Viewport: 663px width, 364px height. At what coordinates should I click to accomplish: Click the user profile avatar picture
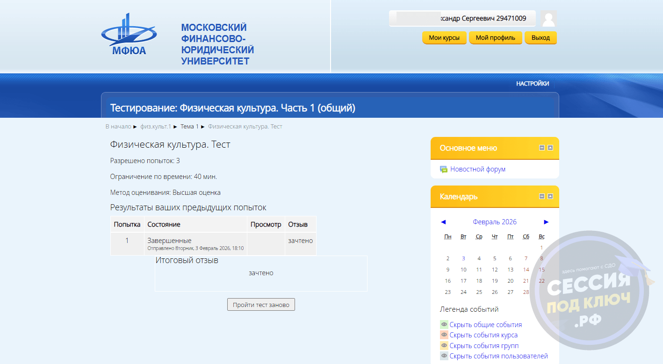point(548,19)
